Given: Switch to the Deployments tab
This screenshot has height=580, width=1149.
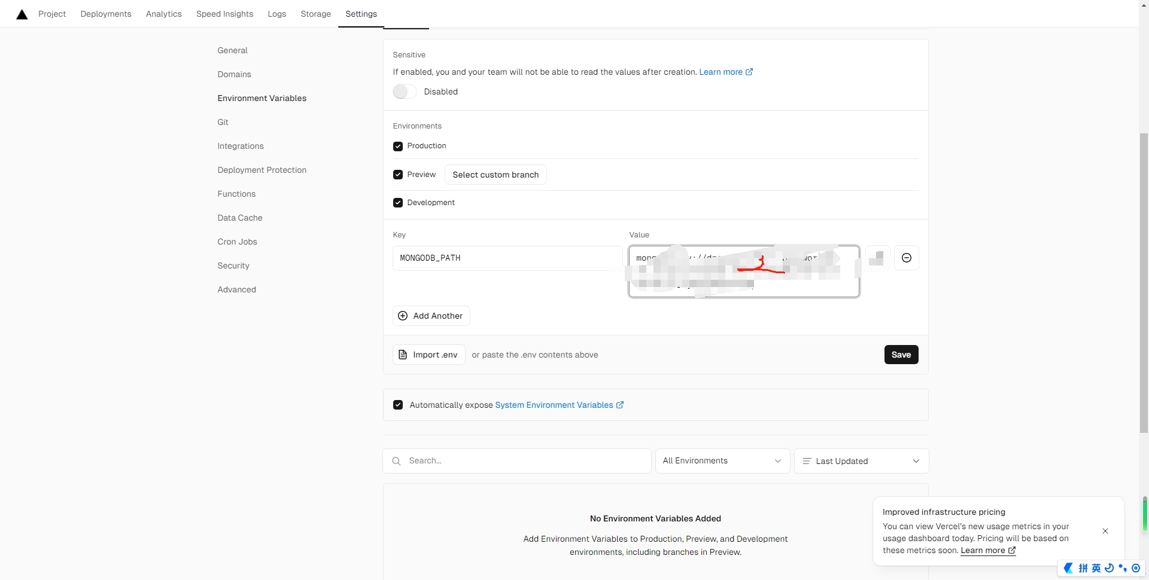Looking at the screenshot, I should pyautogui.click(x=106, y=14).
